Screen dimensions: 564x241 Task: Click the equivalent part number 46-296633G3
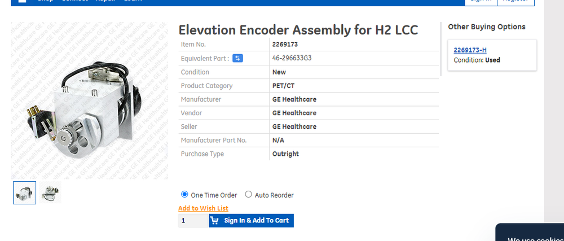[291, 58]
